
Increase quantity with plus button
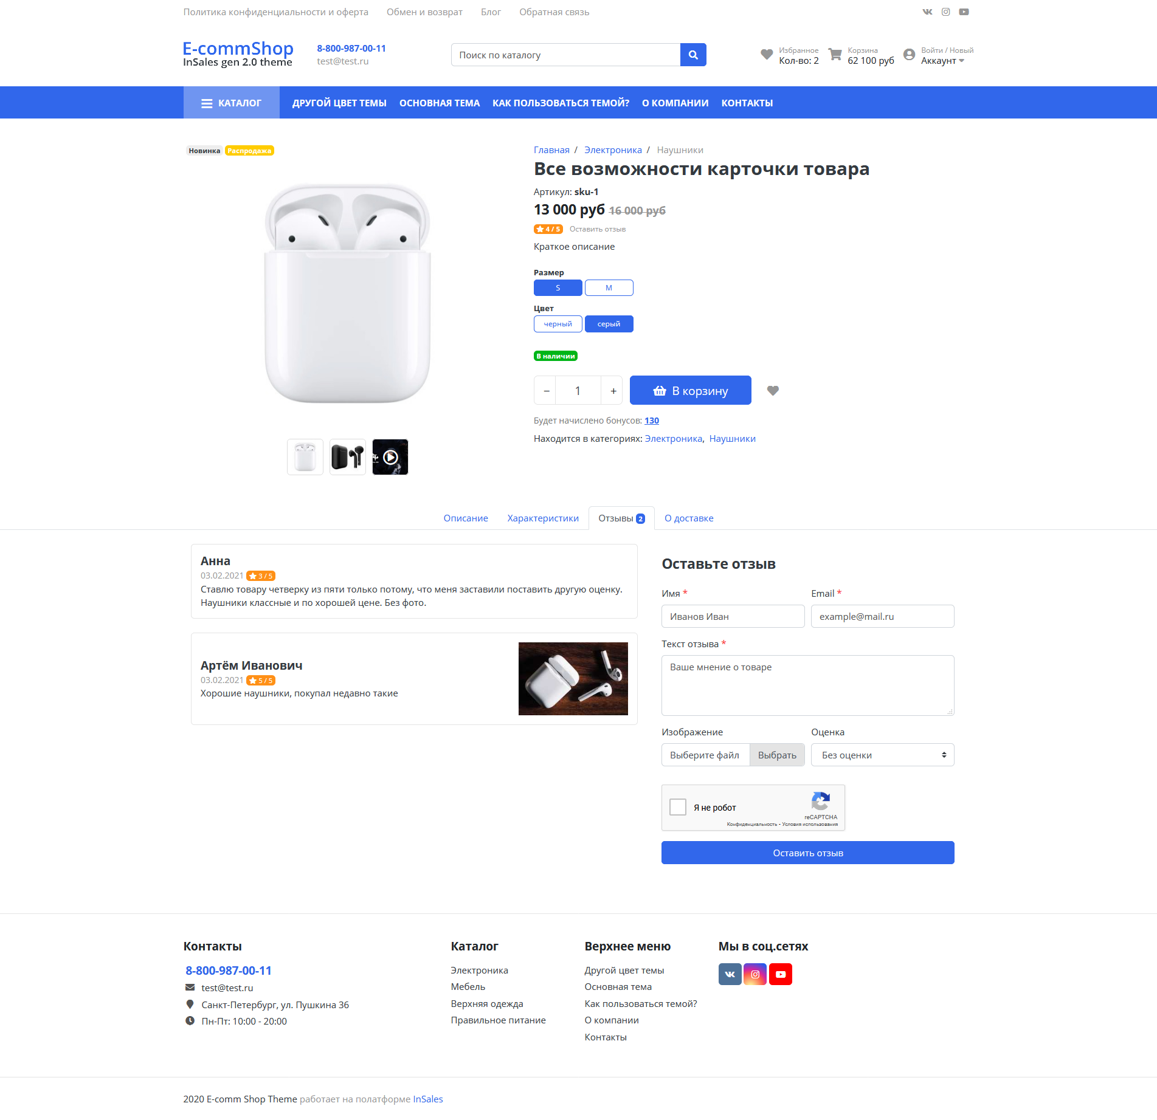pos(613,391)
